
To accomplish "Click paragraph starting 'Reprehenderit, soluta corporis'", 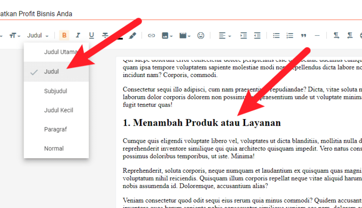I will [x=242, y=178].
